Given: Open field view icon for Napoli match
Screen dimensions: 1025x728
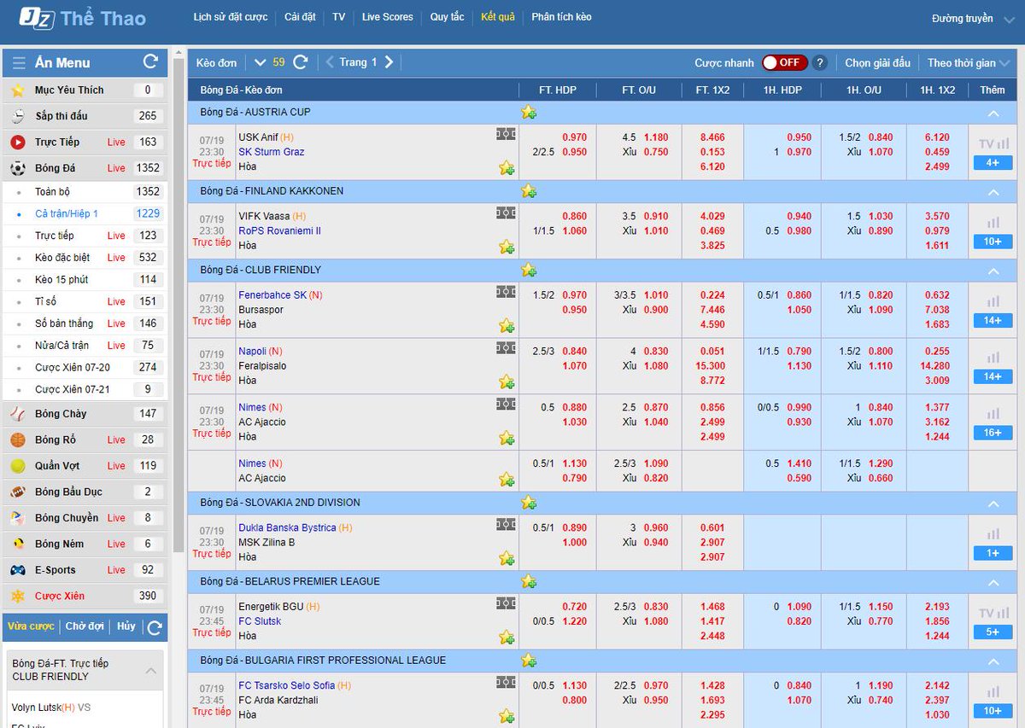Looking at the screenshot, I should coord(507,348).
